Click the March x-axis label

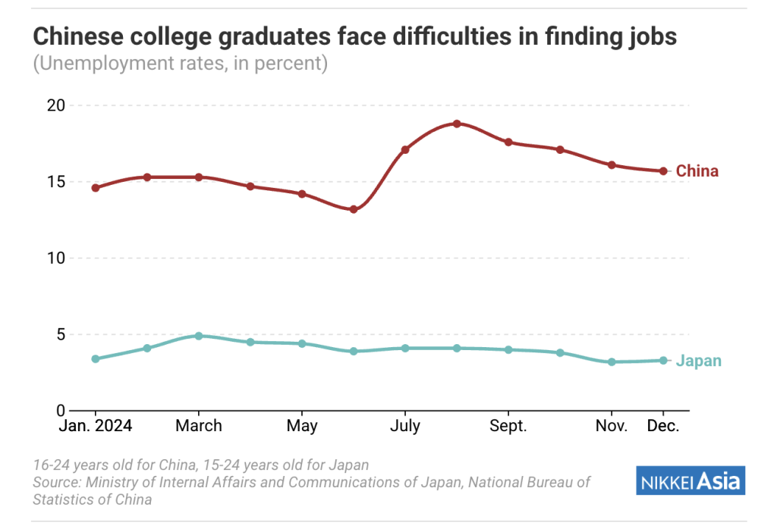(199, 426)
